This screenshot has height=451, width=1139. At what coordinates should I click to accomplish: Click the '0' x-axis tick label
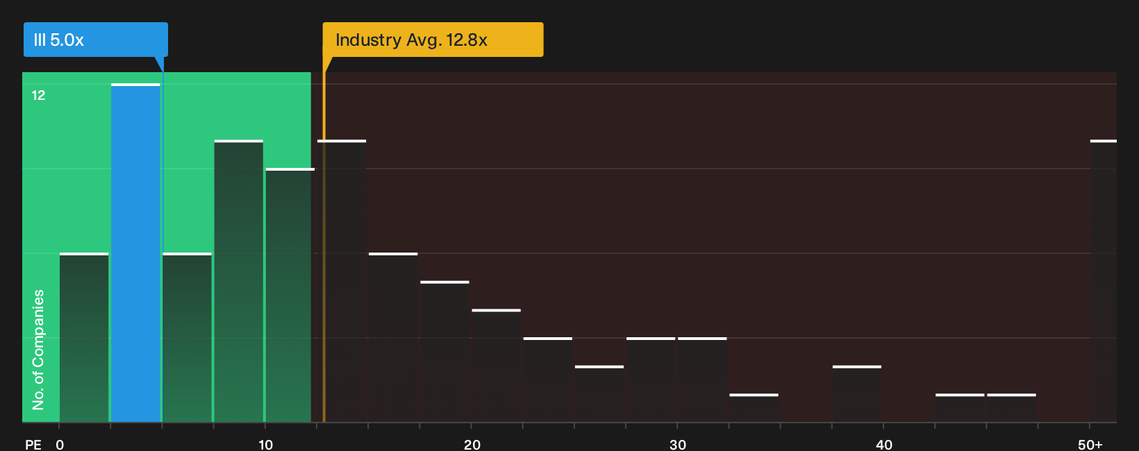coord(60,445)
